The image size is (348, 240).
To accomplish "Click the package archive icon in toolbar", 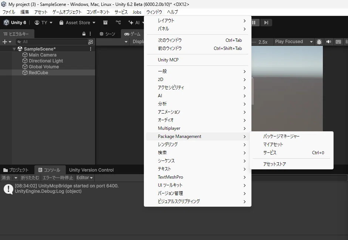I will [x=105, y=23].
